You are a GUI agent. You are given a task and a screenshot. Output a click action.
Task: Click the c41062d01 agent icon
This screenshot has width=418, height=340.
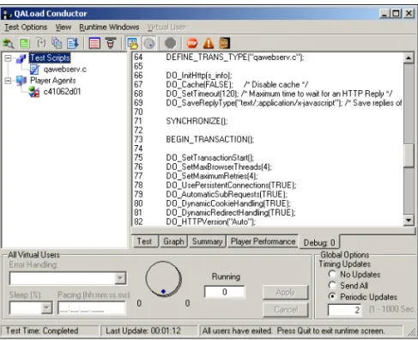coord(34,92)
